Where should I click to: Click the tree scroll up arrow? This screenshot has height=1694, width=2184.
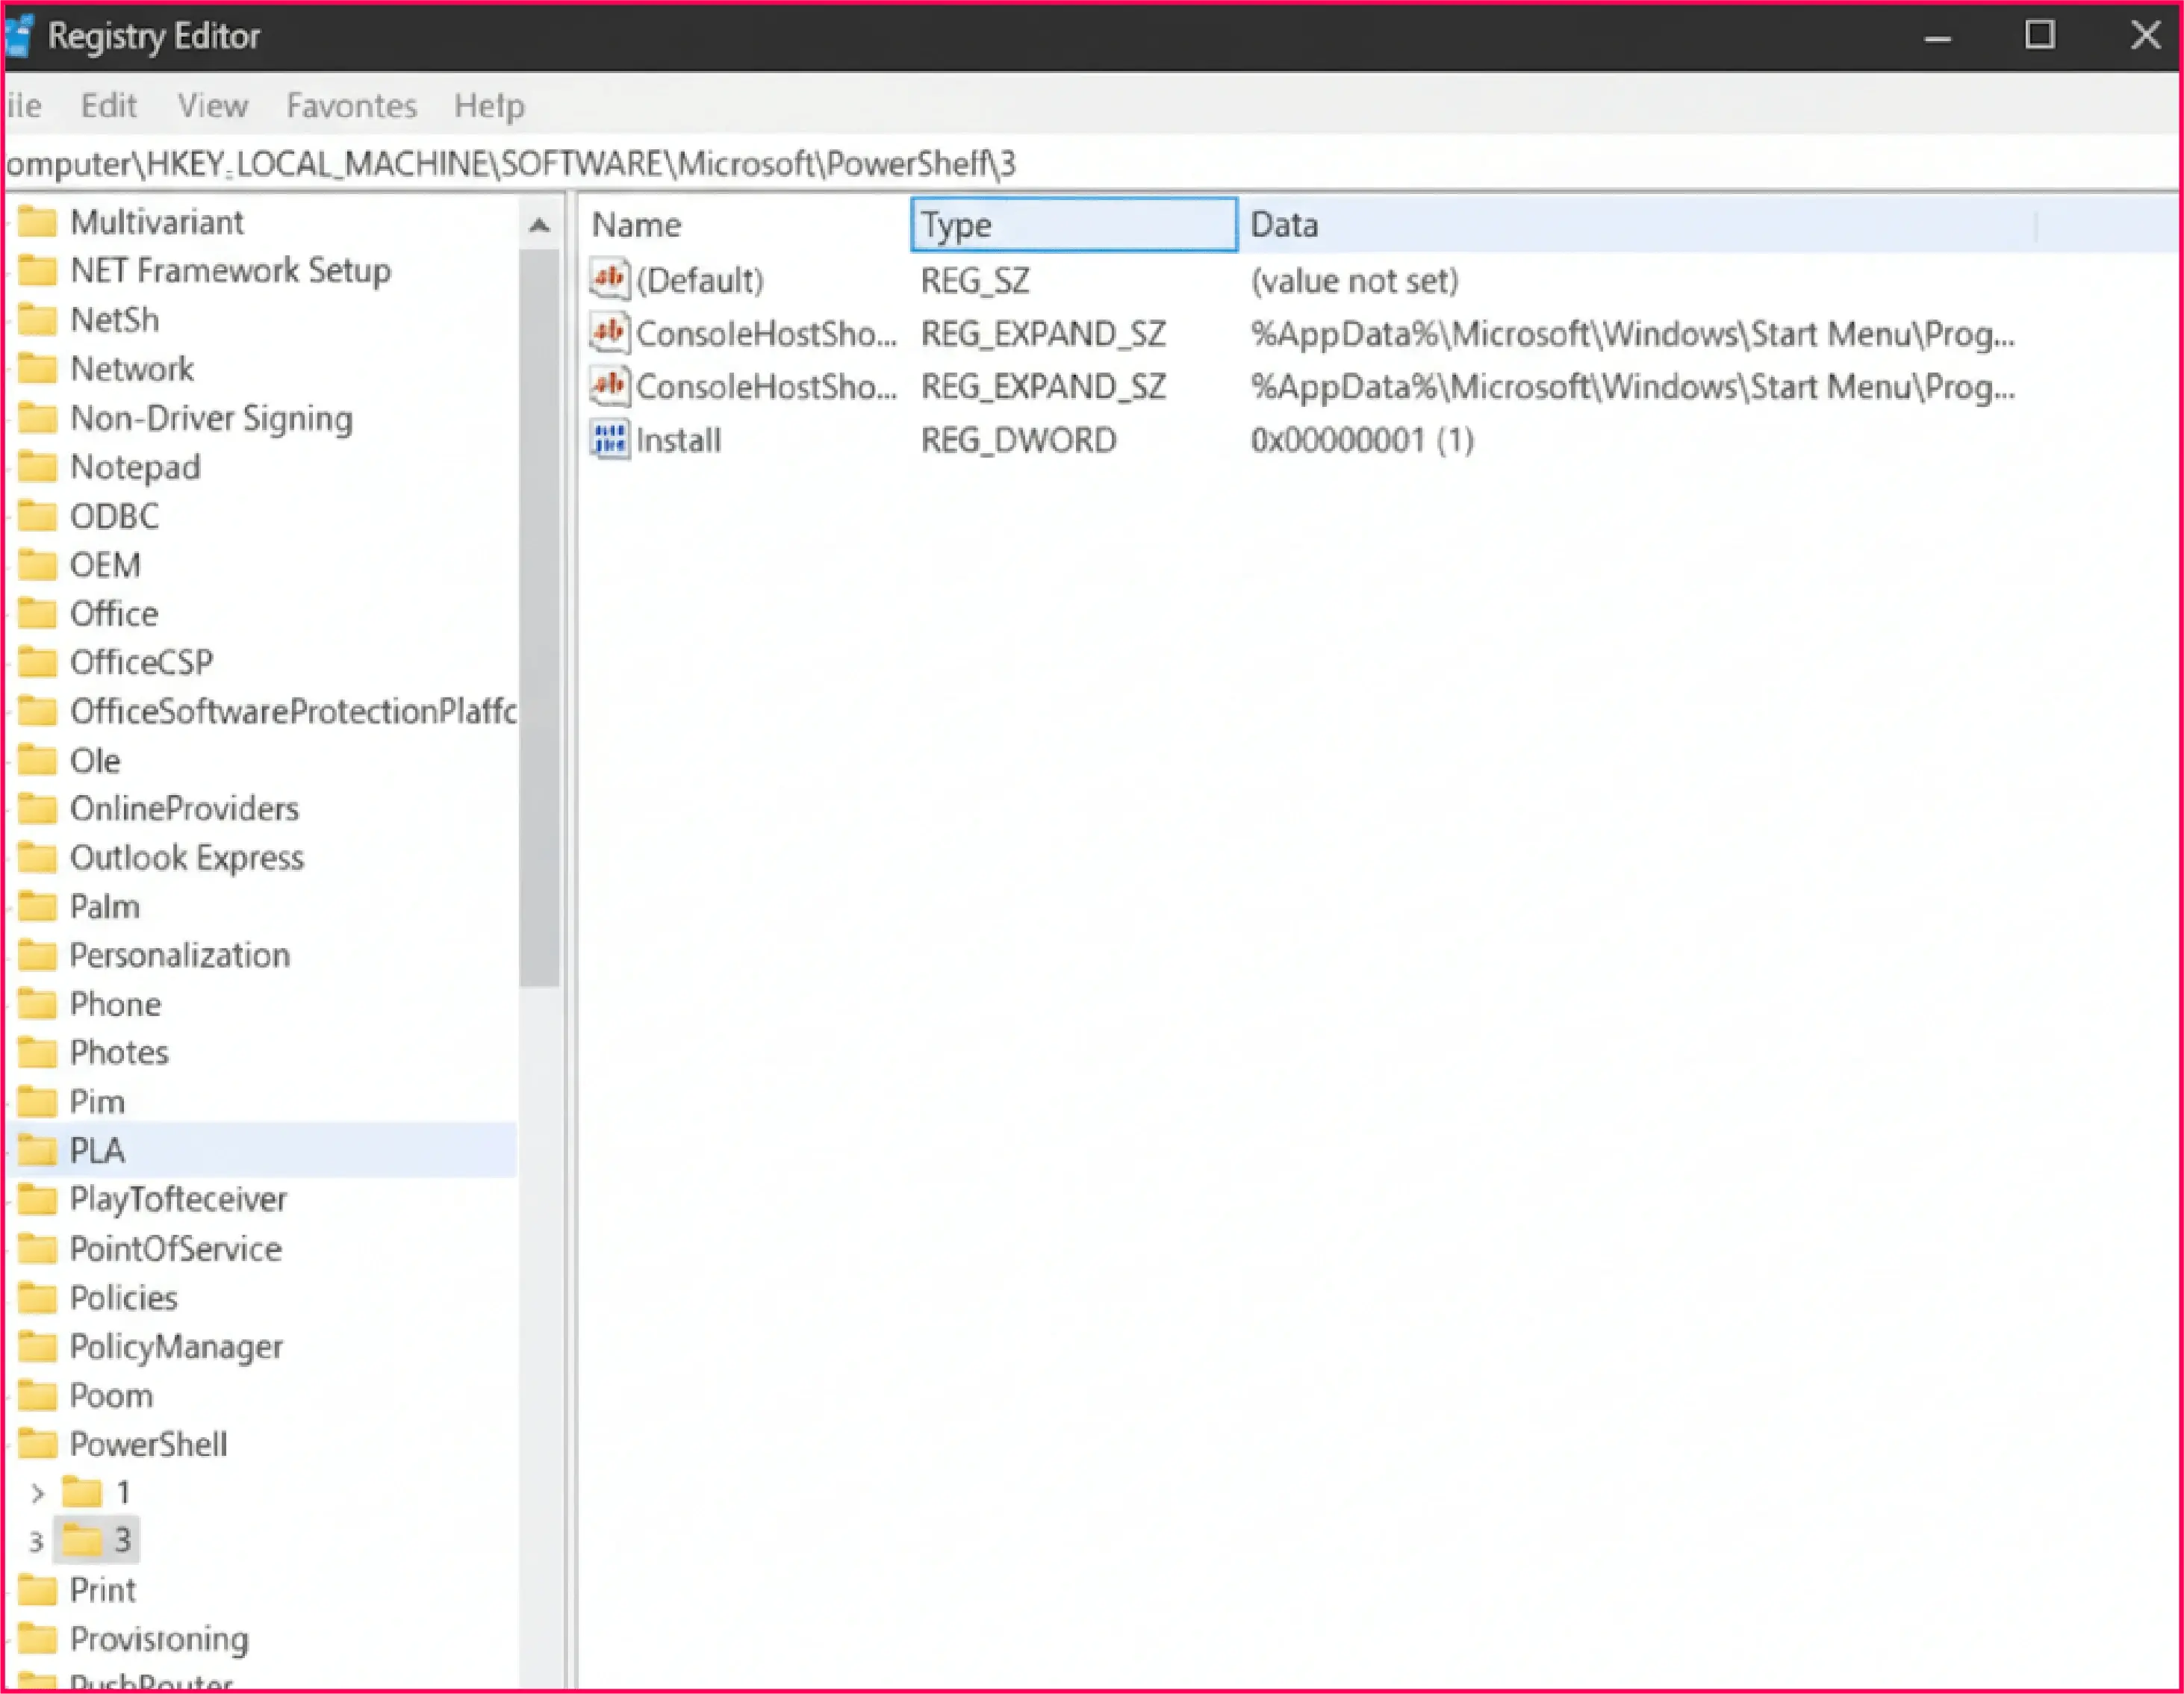click(539, 225)
